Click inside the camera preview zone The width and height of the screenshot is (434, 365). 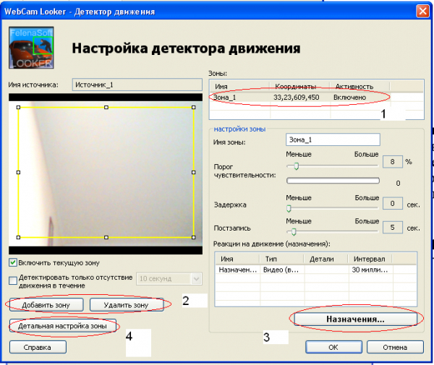point(106,173)
